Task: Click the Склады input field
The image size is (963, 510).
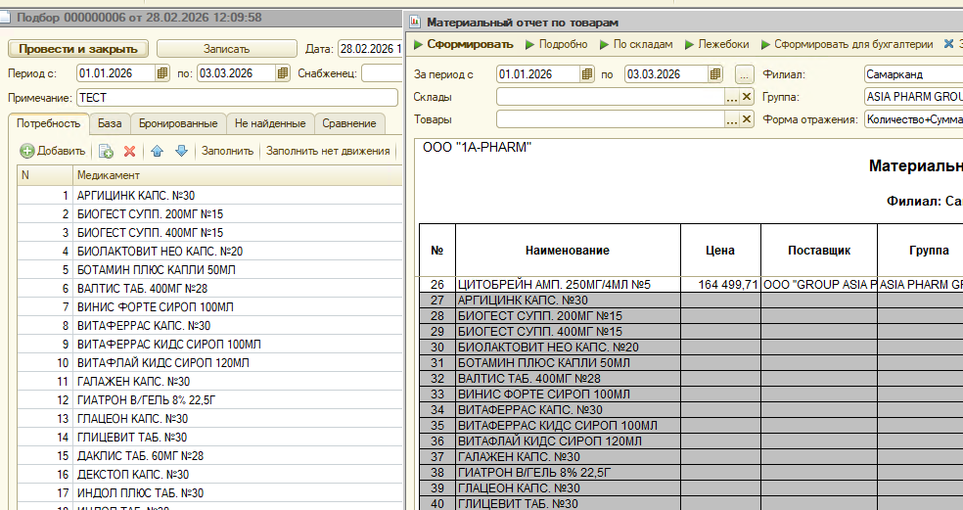Action: [611, 97]
